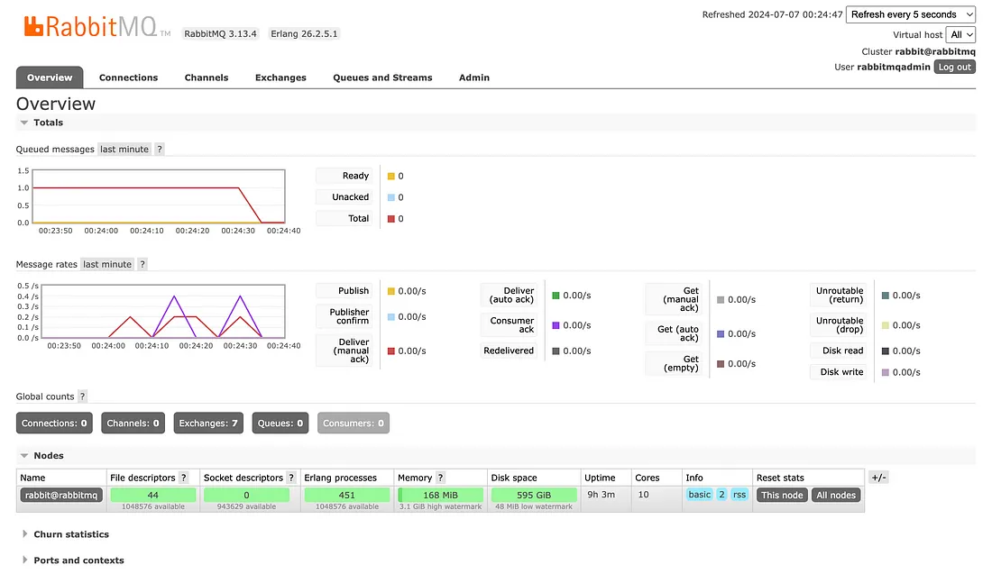Click the '168 MiB' memory value
The height and width of the screenshot is (574, 992).
click(x=440, y=495)
